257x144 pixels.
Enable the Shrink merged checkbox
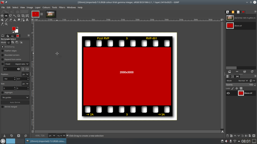[3, 107]
